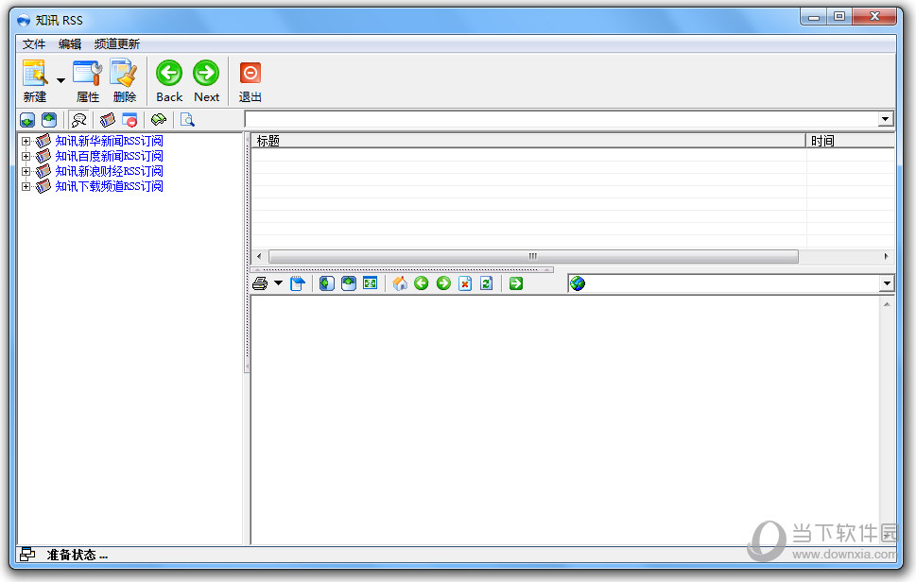Select the 知讯新华新闻RSS订阅 channel

(110, 141)
